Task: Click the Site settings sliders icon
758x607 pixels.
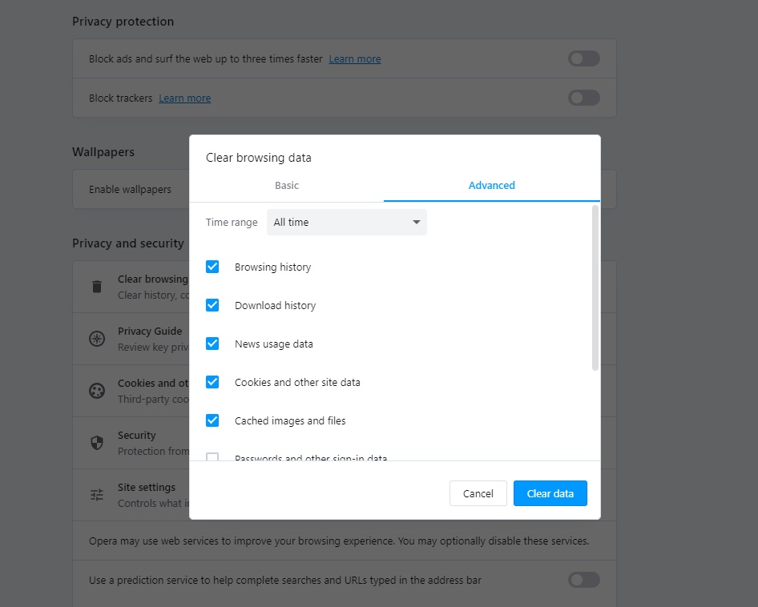Action: [97, 495]
